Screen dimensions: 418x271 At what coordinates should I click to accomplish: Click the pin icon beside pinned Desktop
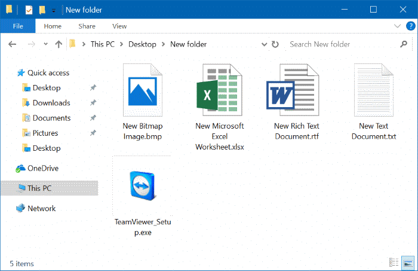pos(93,87)
